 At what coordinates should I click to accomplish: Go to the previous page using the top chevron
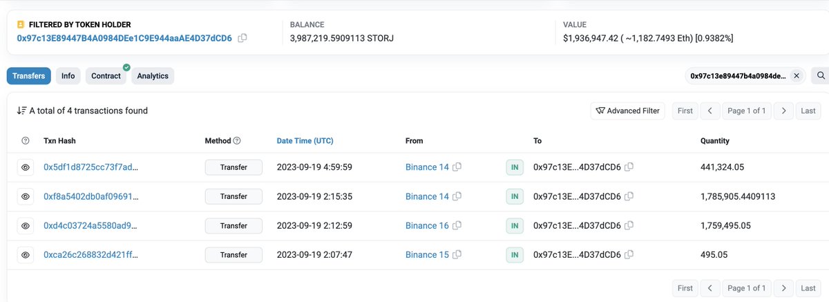(709, 111)
